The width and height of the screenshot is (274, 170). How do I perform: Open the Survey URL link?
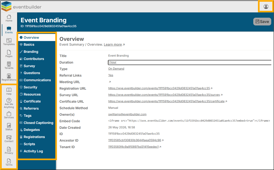[164, 95]
